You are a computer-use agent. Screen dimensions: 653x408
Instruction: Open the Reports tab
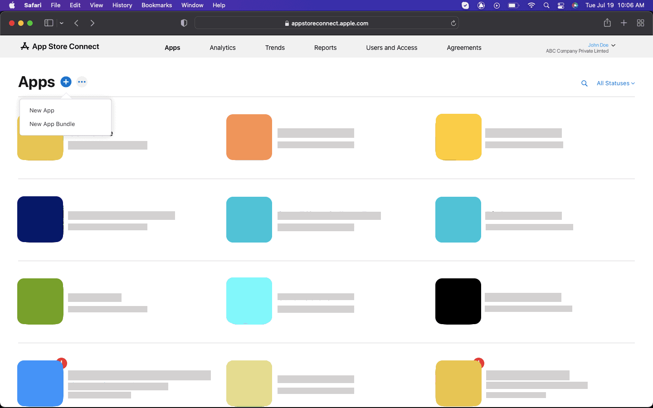tap(325, 48)
